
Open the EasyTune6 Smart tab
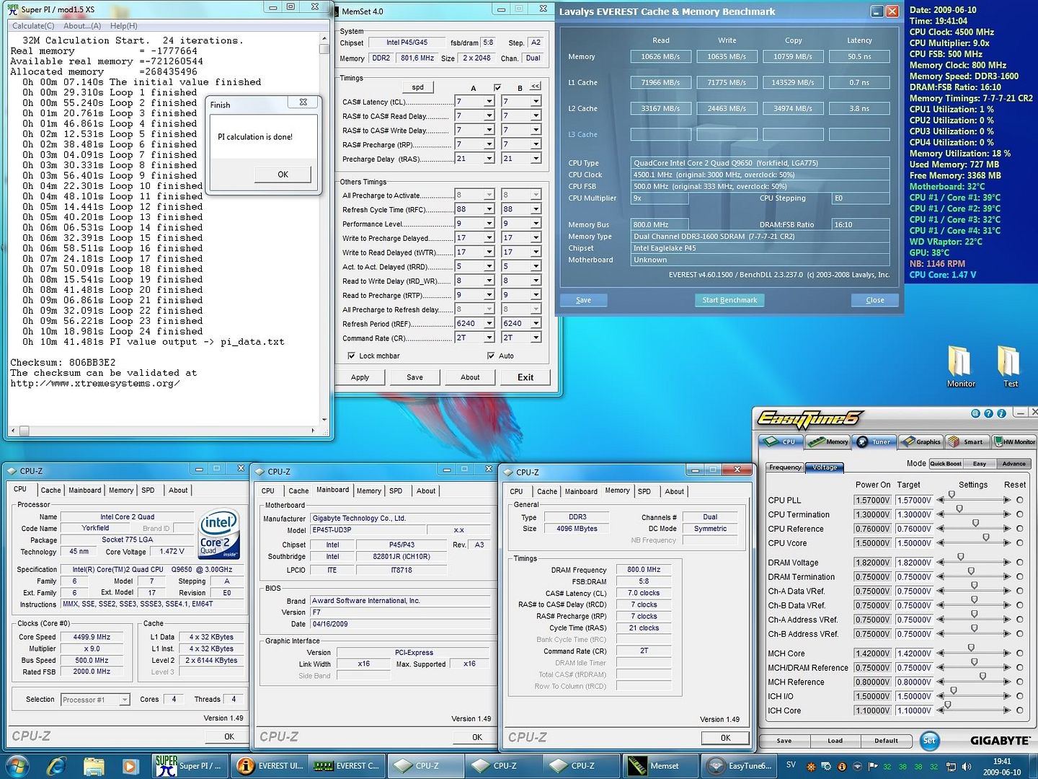coord(967,441)
